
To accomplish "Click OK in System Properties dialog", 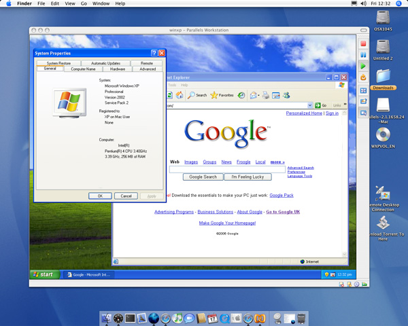I will click(x=100, y=196).
